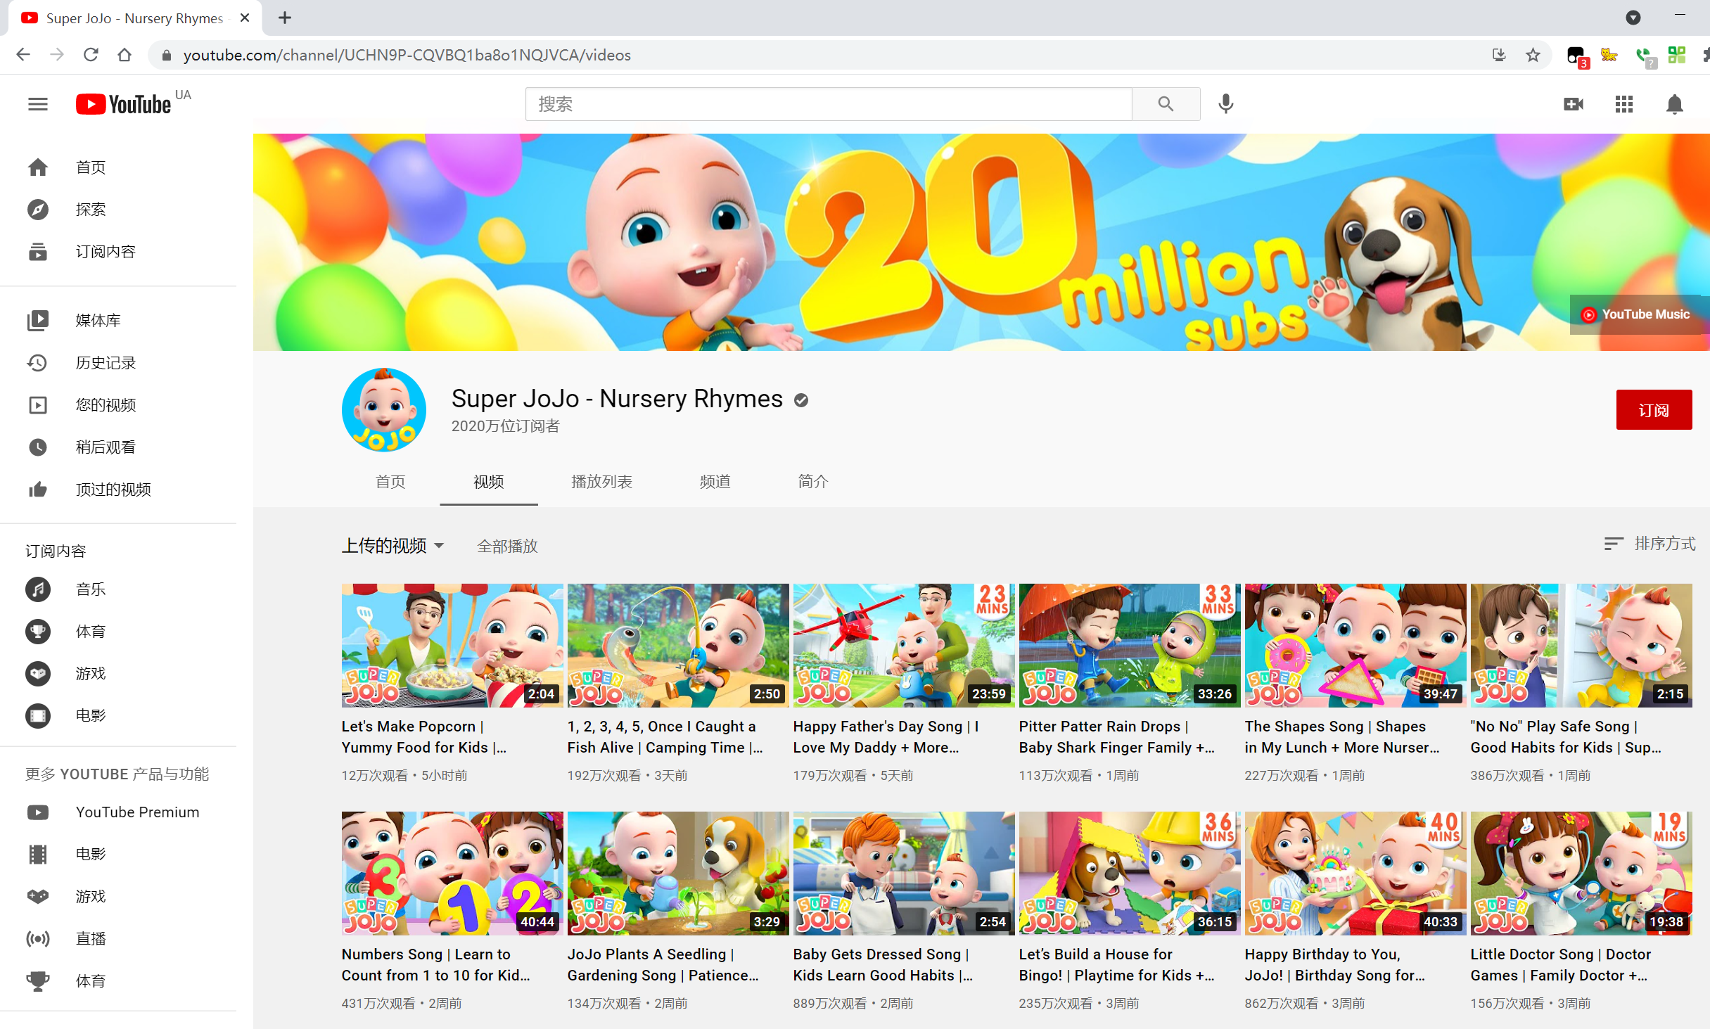Open the notifications bell
The width and height of the screenshot is (1710, 1029).
pos(1675,104)
